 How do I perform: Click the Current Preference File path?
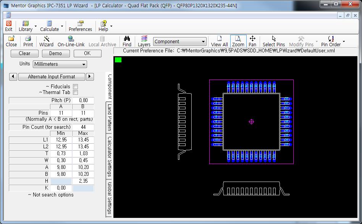pos(255,50)
